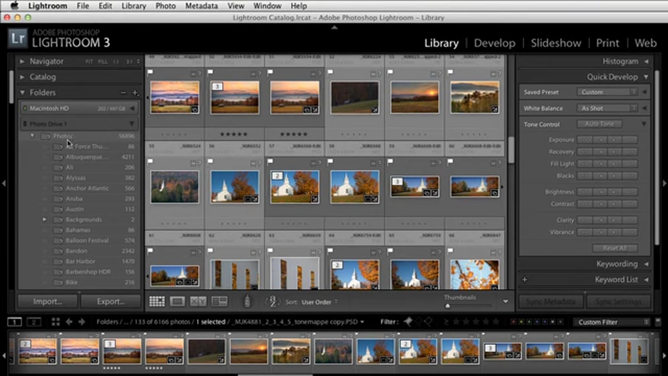This screenshot has width=668, height=376.
Task: Open the Custom Filter dropdown
Action: pyautogui.click(x=612, y=322)
